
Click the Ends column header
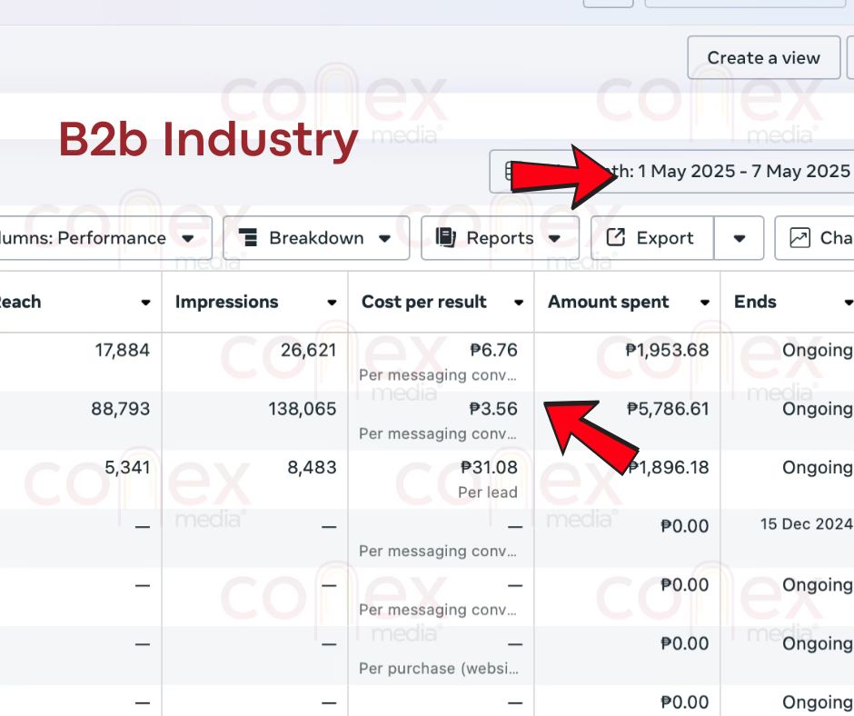click(x=788, y=302)
